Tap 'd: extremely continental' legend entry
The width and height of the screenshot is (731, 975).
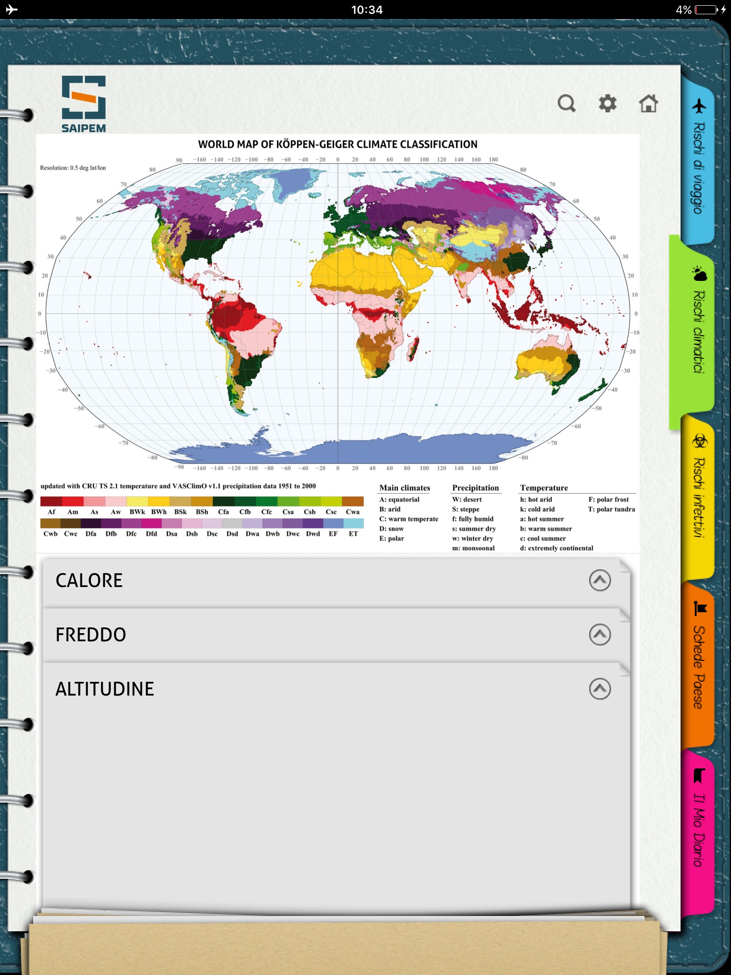557,548
